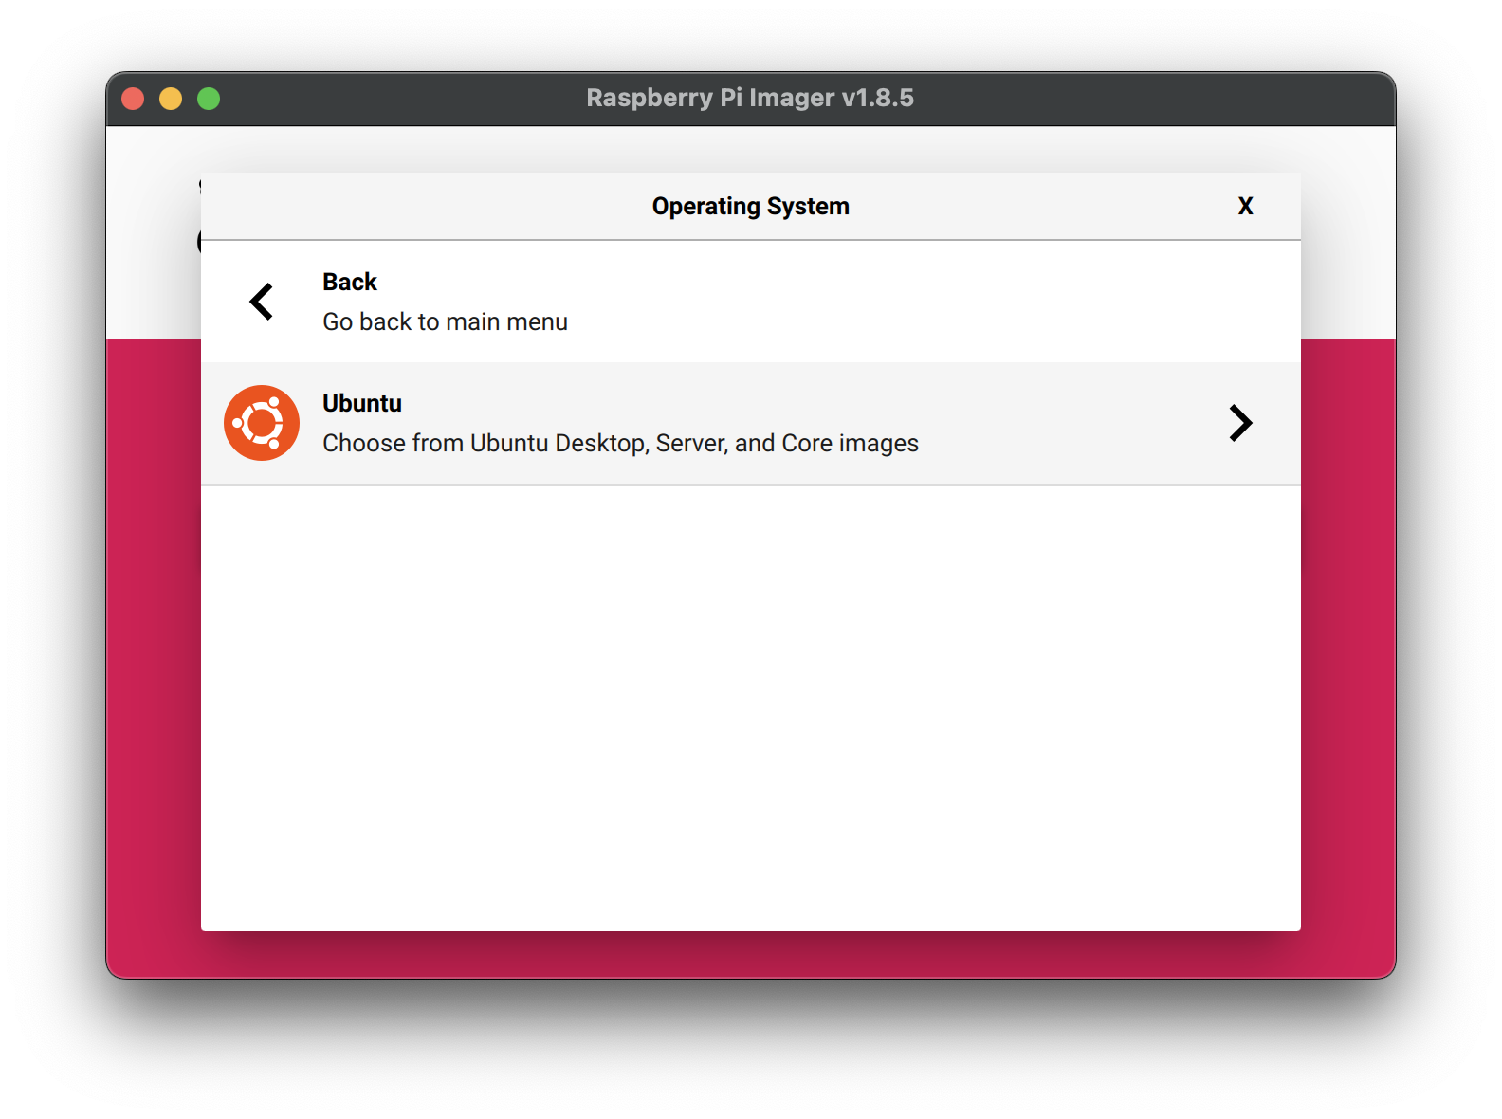Expand the Ubuntu submenu chevron
Viewport: 1502px width, 1119px height.
click(1240, 423)
